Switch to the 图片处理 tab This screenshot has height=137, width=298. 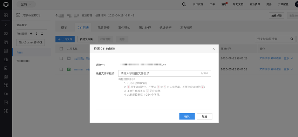click(x=145, y=28)
